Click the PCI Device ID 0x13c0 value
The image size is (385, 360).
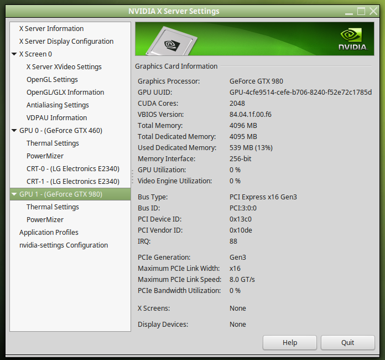click(241, 219)
